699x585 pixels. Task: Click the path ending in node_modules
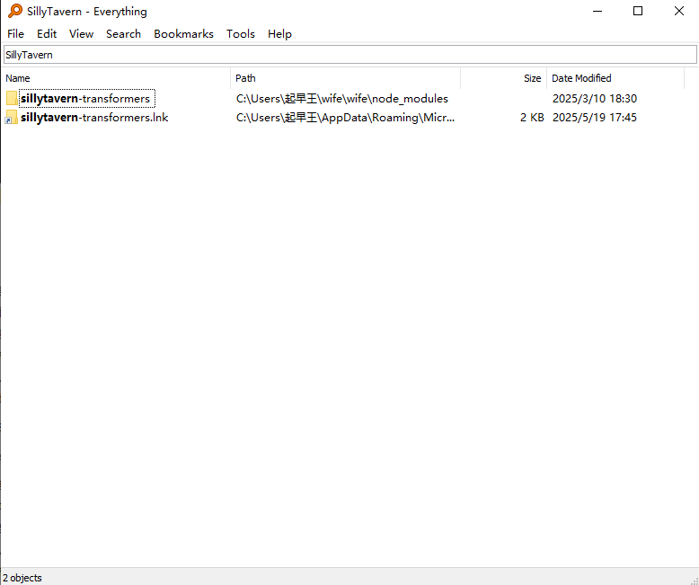342,99
